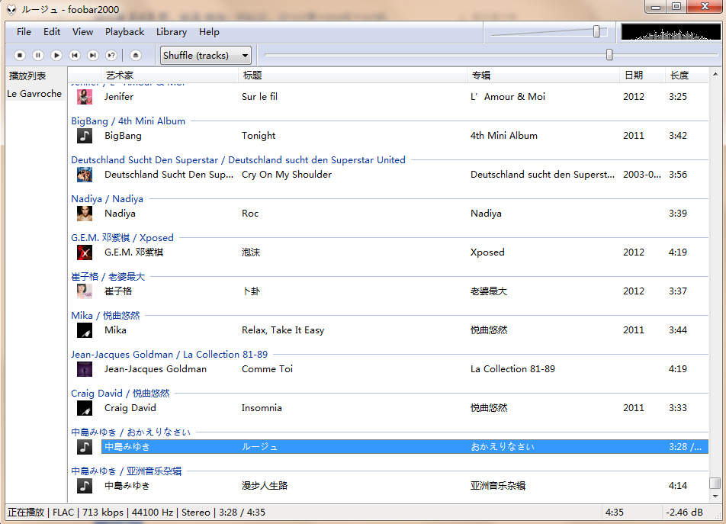
Task: Click the -2.46 dB status bar entry
Action: 684,513
